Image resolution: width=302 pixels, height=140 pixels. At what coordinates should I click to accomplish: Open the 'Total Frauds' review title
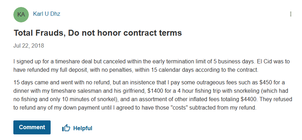(98, 33)
